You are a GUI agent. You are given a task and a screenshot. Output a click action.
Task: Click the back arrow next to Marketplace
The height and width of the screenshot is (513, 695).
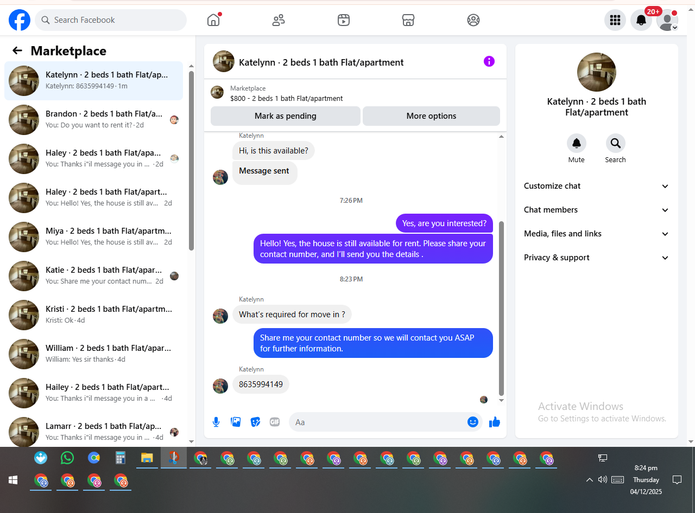[x=17, y=50]
